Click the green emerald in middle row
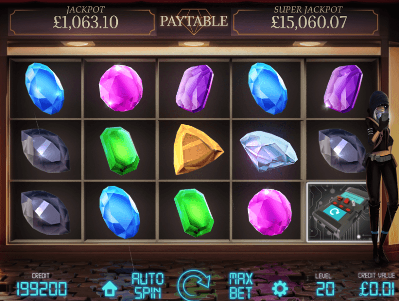Screen dimensions: 399x301 click(x=119, y=151)
